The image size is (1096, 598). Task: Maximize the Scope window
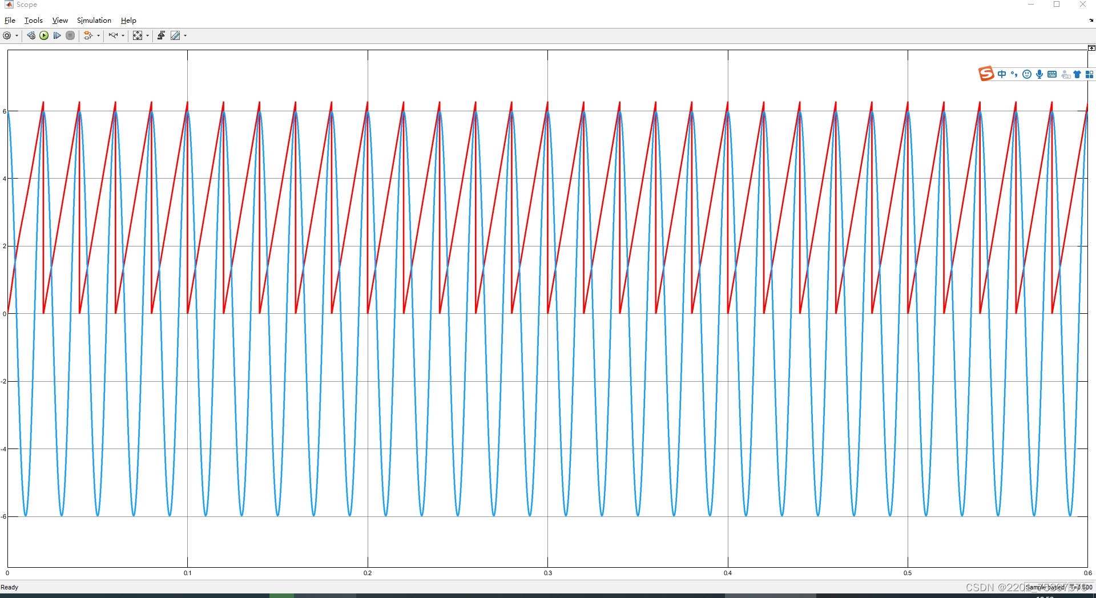point(1057,5)
